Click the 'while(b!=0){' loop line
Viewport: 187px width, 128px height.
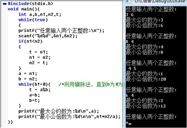[34, 84]
